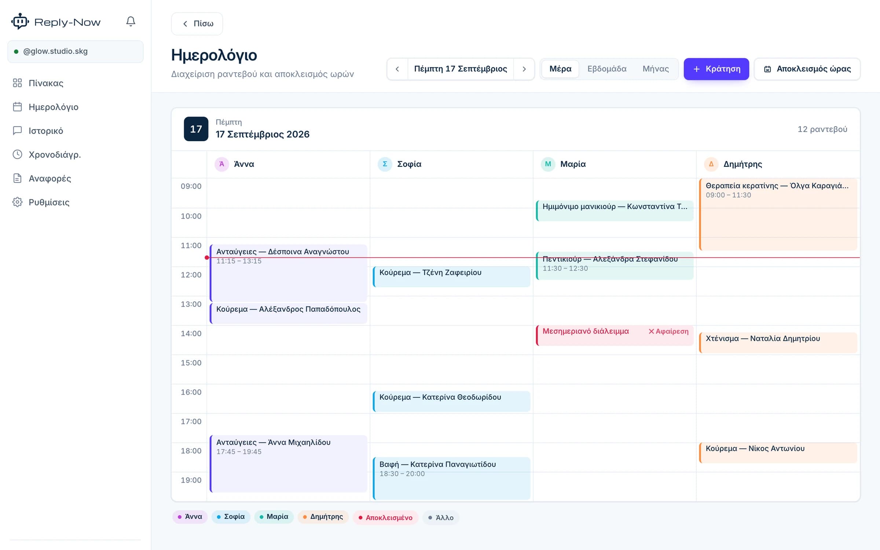The image size is (880, 550).
Task: Switch to Μέρα view
Action: [560, 69]
